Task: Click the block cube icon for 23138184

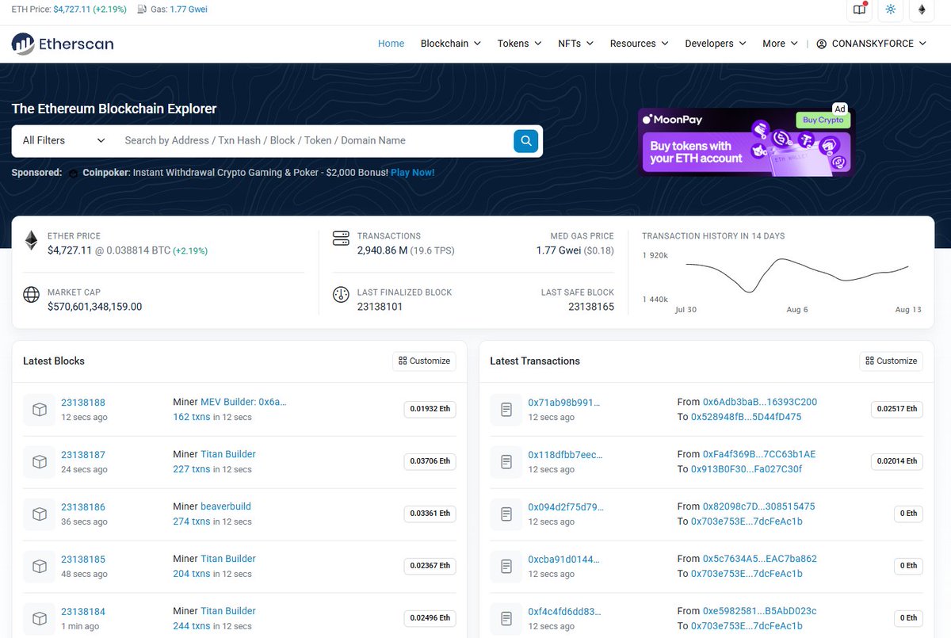Action: (x=39, y=618)
